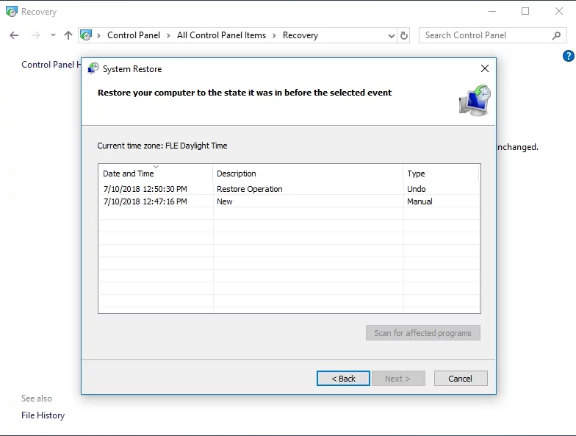
Task: Open address bar history dropdown
Action: (x=391, y=35)
